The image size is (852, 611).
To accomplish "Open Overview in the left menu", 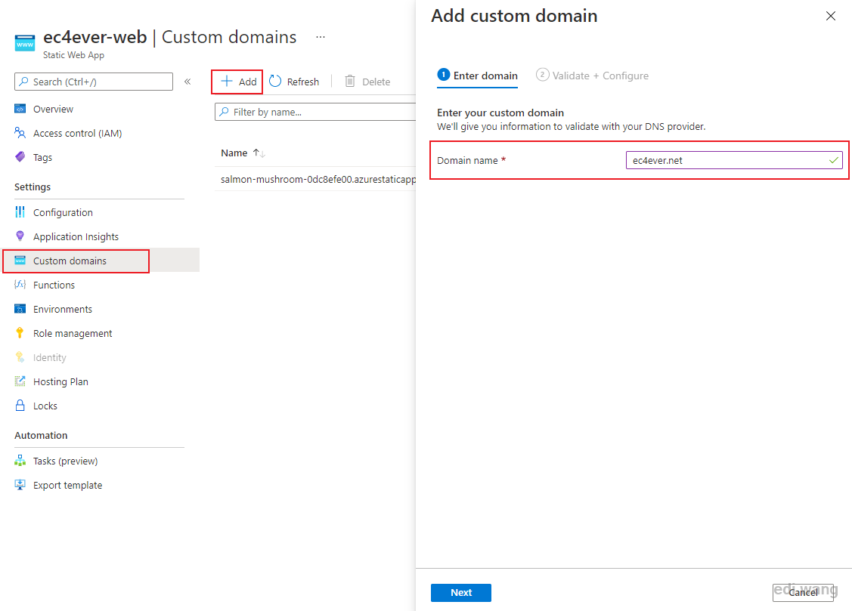I will point(53,109).
